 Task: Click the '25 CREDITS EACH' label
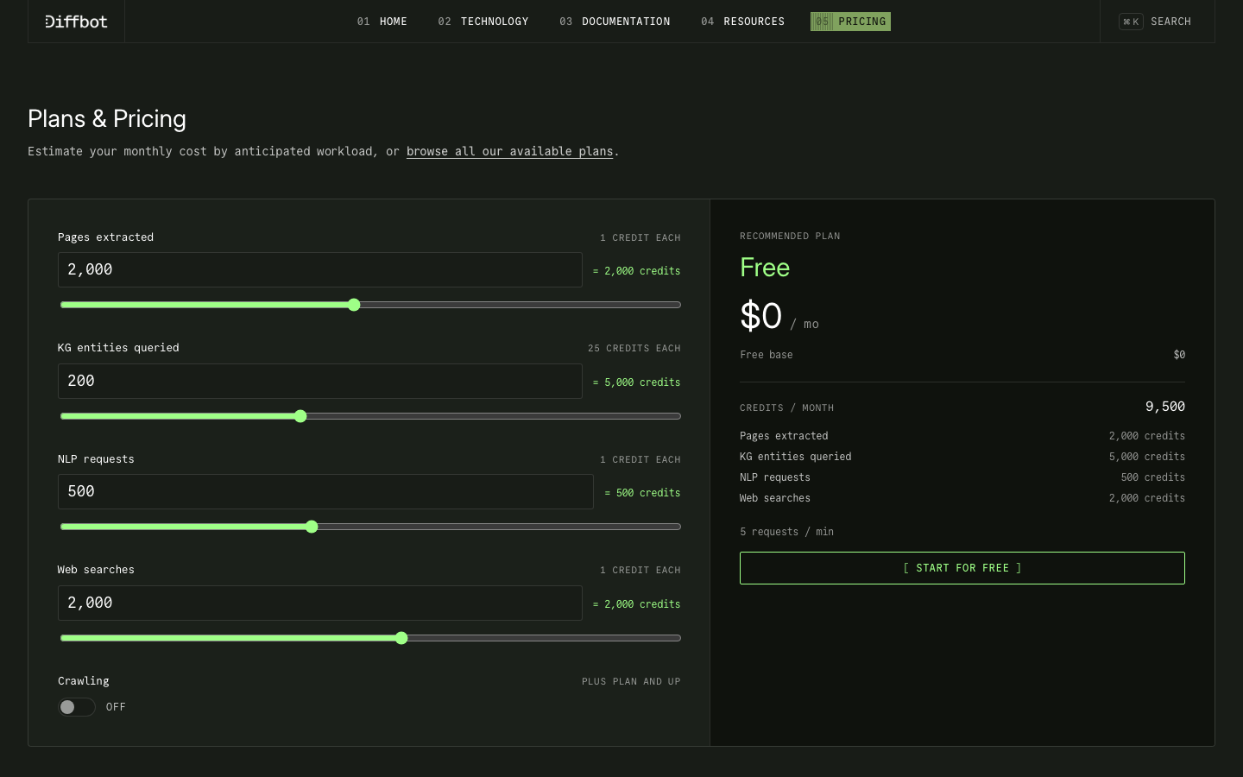634,348
